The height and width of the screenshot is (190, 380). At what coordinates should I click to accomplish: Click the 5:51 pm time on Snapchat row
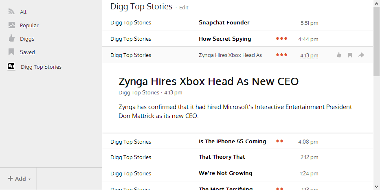pos(310,23)
